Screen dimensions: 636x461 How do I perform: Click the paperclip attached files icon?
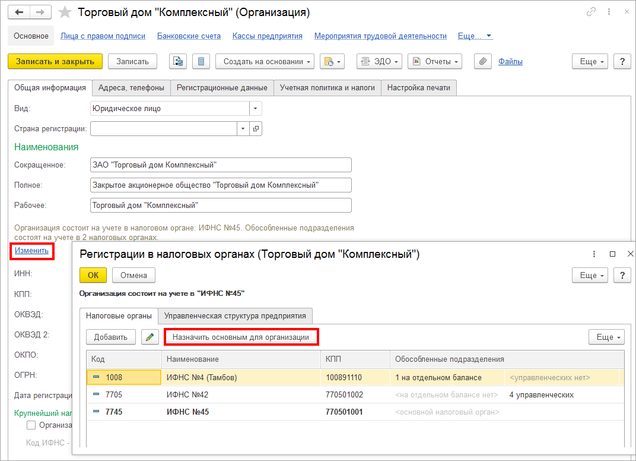pos(483,61)
